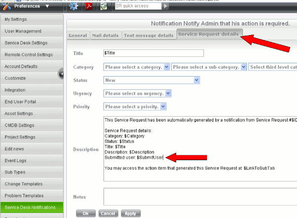Open the red PDF icon in toolbar
The image size is (297, 218).
(x=89, y=6)
